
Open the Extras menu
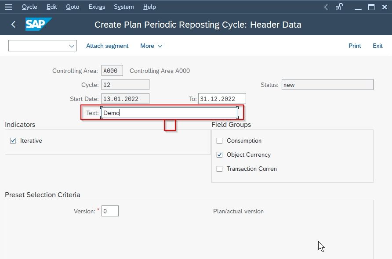coord(97,7)
